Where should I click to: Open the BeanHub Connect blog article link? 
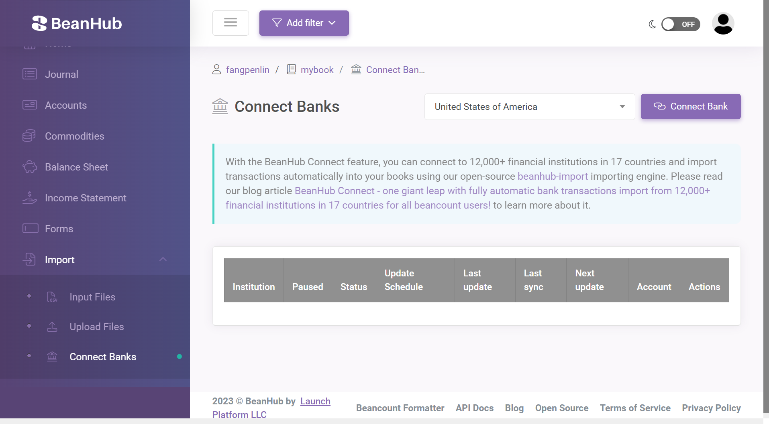467,198
